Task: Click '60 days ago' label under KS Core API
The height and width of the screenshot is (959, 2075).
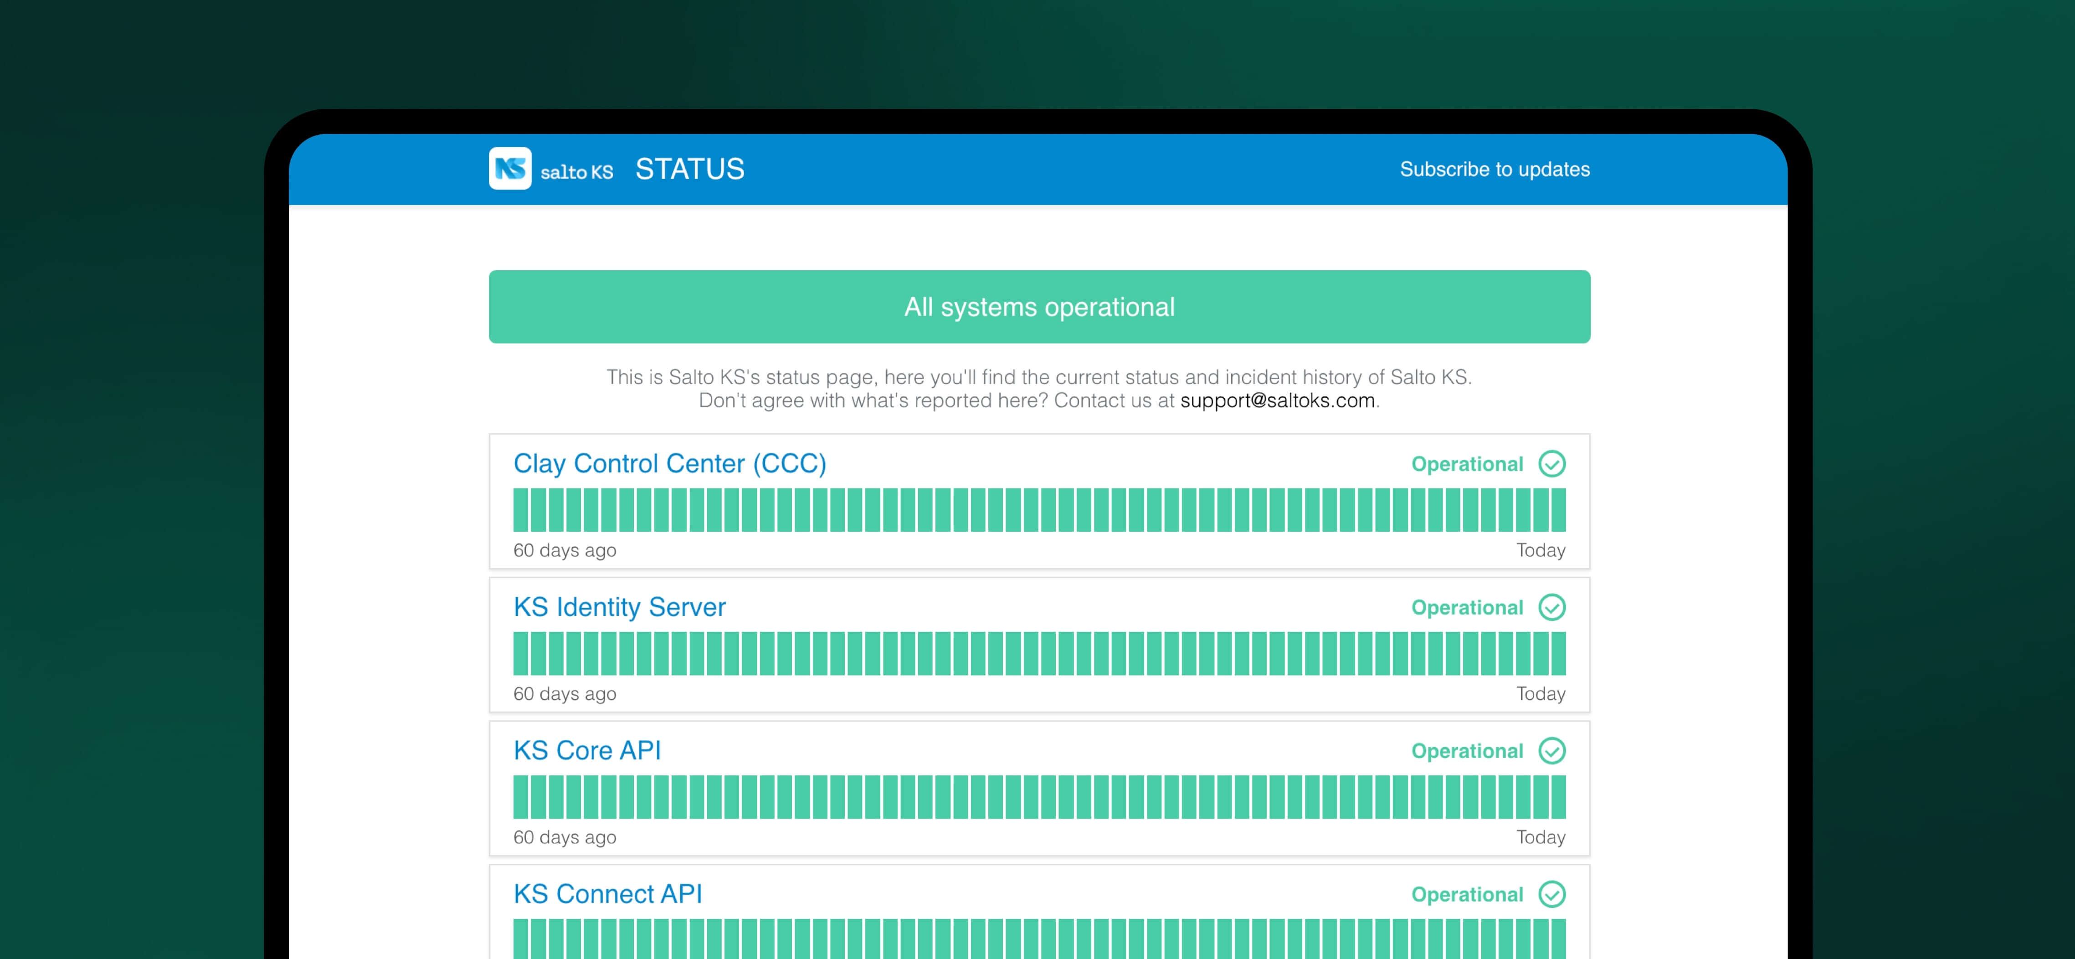Action: pos(565,836)
